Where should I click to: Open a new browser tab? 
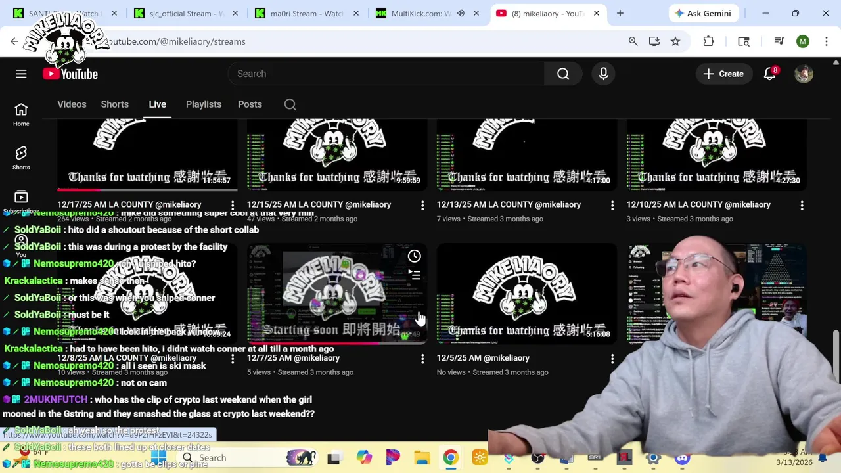coord(620,13)
